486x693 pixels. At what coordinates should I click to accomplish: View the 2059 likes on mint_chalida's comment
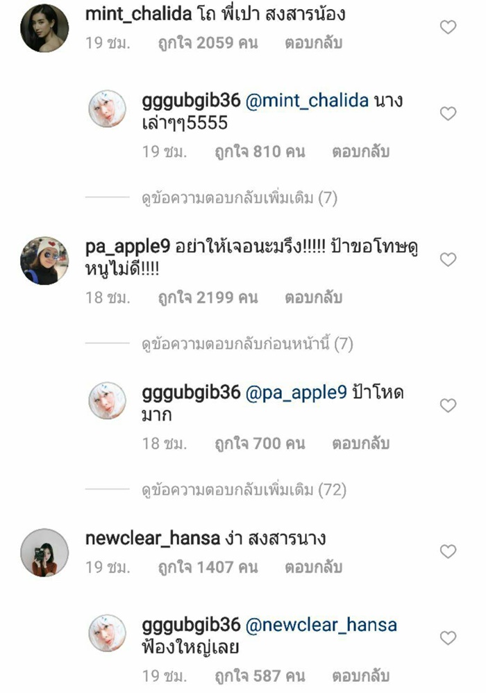[208, 43]
